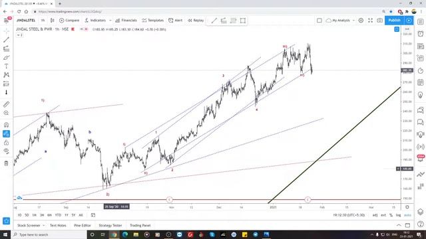Choose the chart layout selector square
This screenshot has height=239, width=426.
tap(319, 21)
